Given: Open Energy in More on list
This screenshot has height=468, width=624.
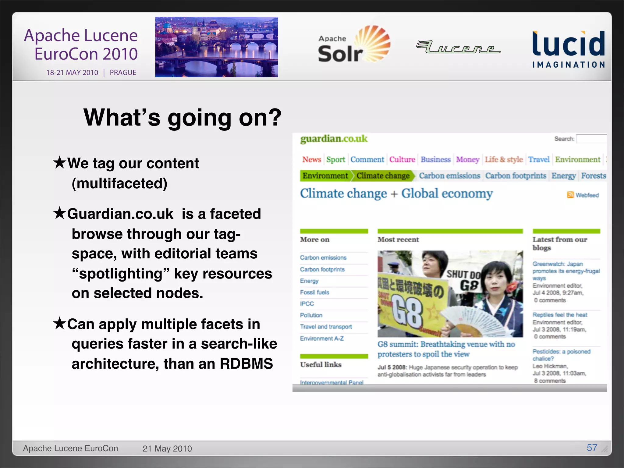Looking at the screenshot, I should [x=309, y=281].
